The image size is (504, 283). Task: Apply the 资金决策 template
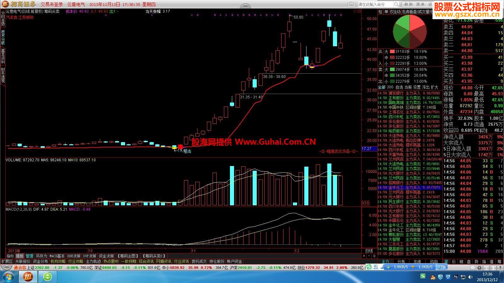click(106, 256)
